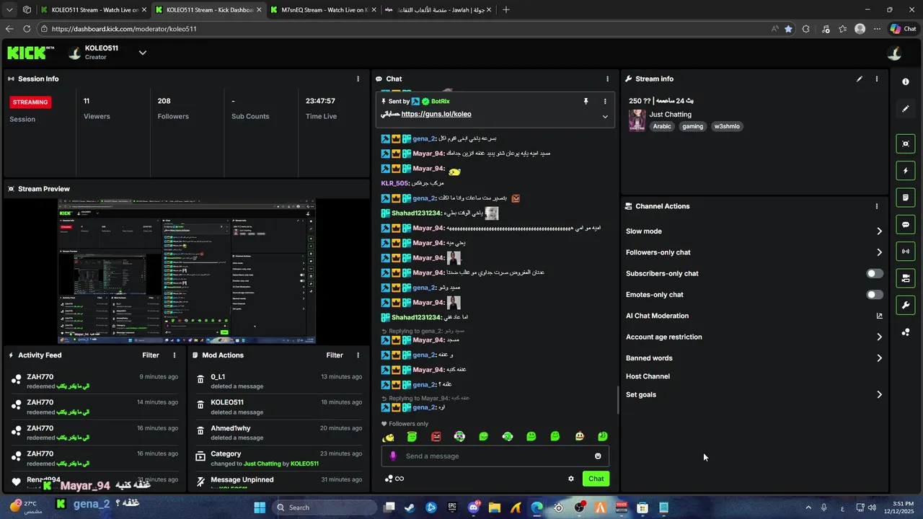The width and height of the screenshot is (923, 519).
Task: Pick the yellow duck emote in quick row
Action: (388, 436)
